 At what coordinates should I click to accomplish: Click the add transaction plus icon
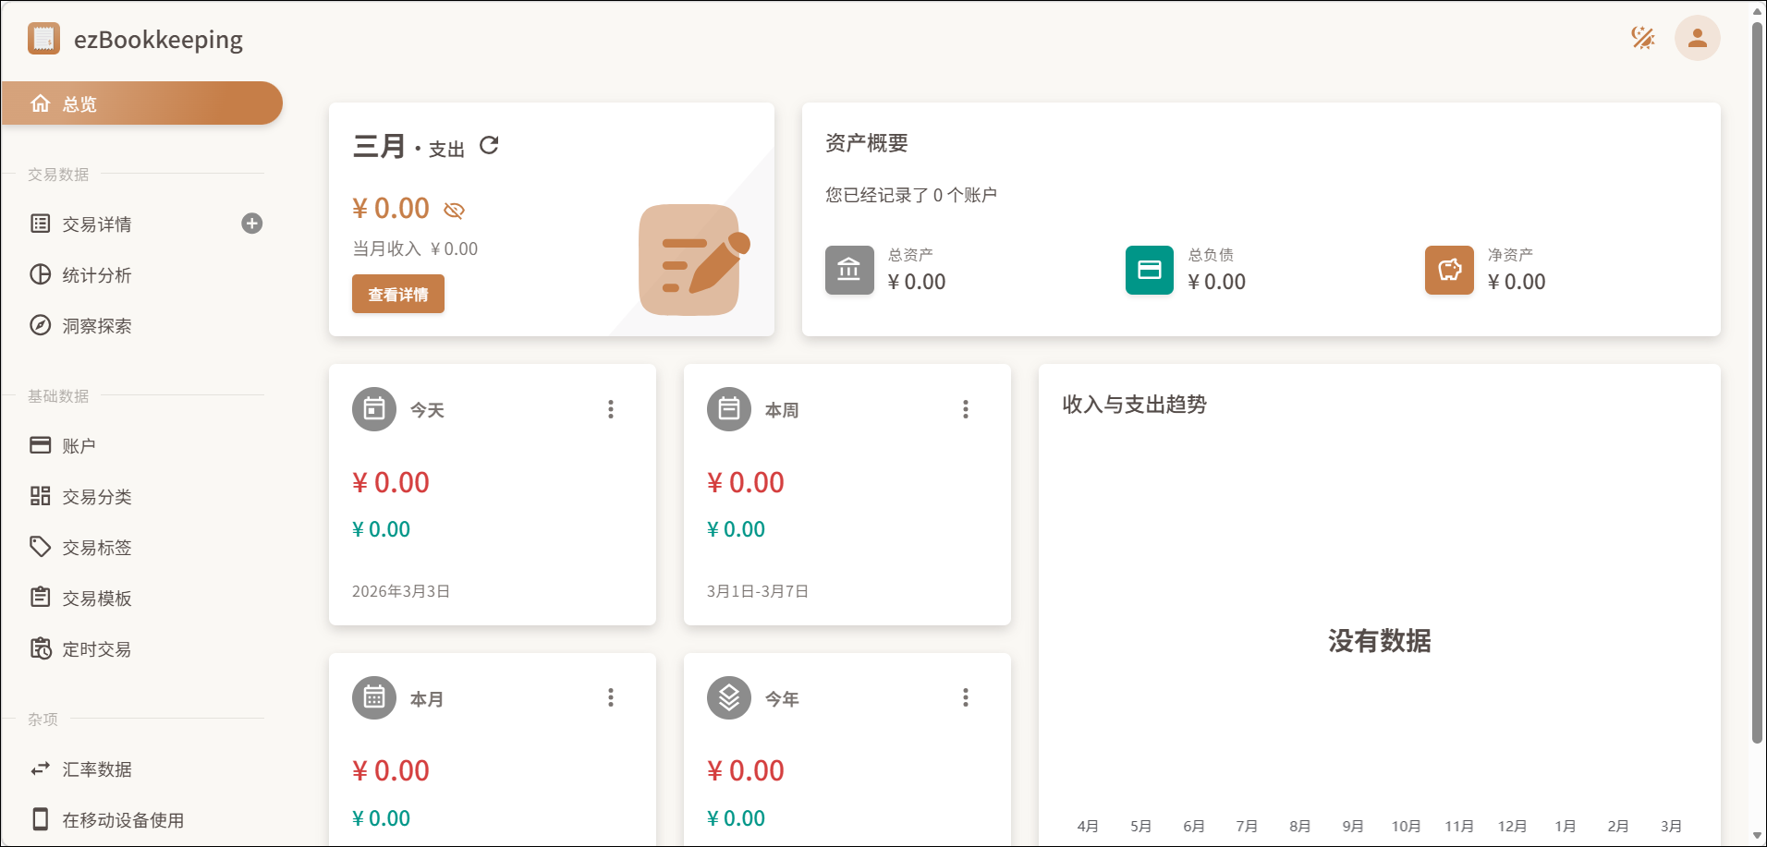tap(251, 224)
